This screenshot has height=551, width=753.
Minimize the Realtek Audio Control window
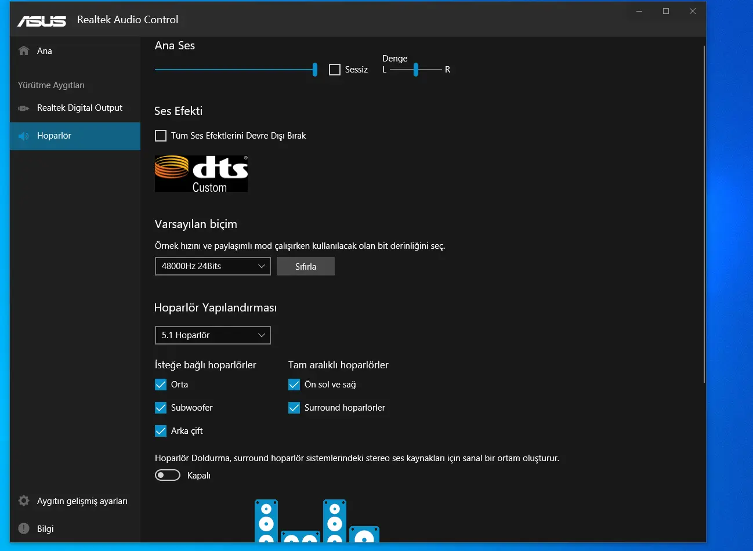639,11
